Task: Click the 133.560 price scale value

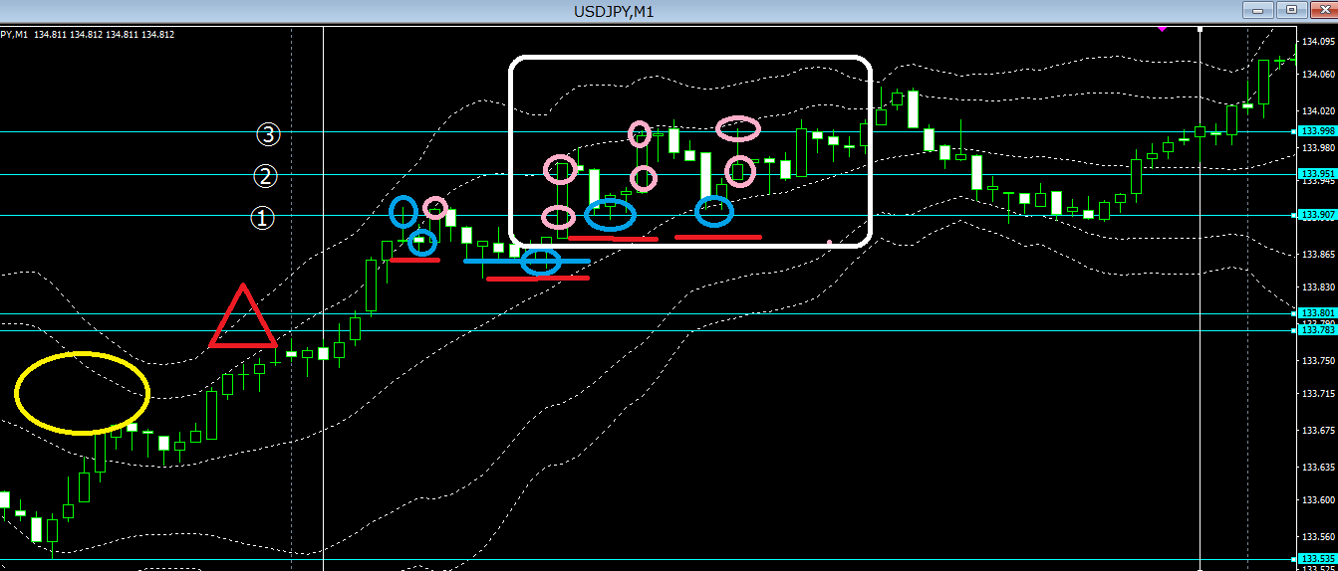Action: 1319,536
